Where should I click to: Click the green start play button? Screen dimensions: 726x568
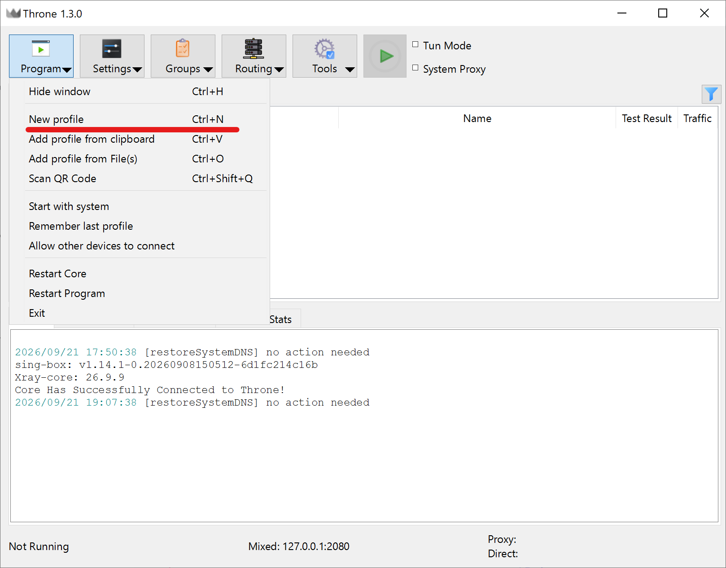(x=385, y=56)
